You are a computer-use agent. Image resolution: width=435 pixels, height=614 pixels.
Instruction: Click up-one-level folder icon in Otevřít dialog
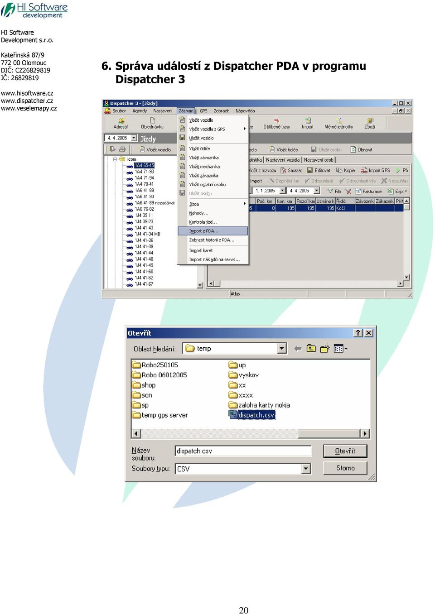pyautogui.click(x=311, y=349)
